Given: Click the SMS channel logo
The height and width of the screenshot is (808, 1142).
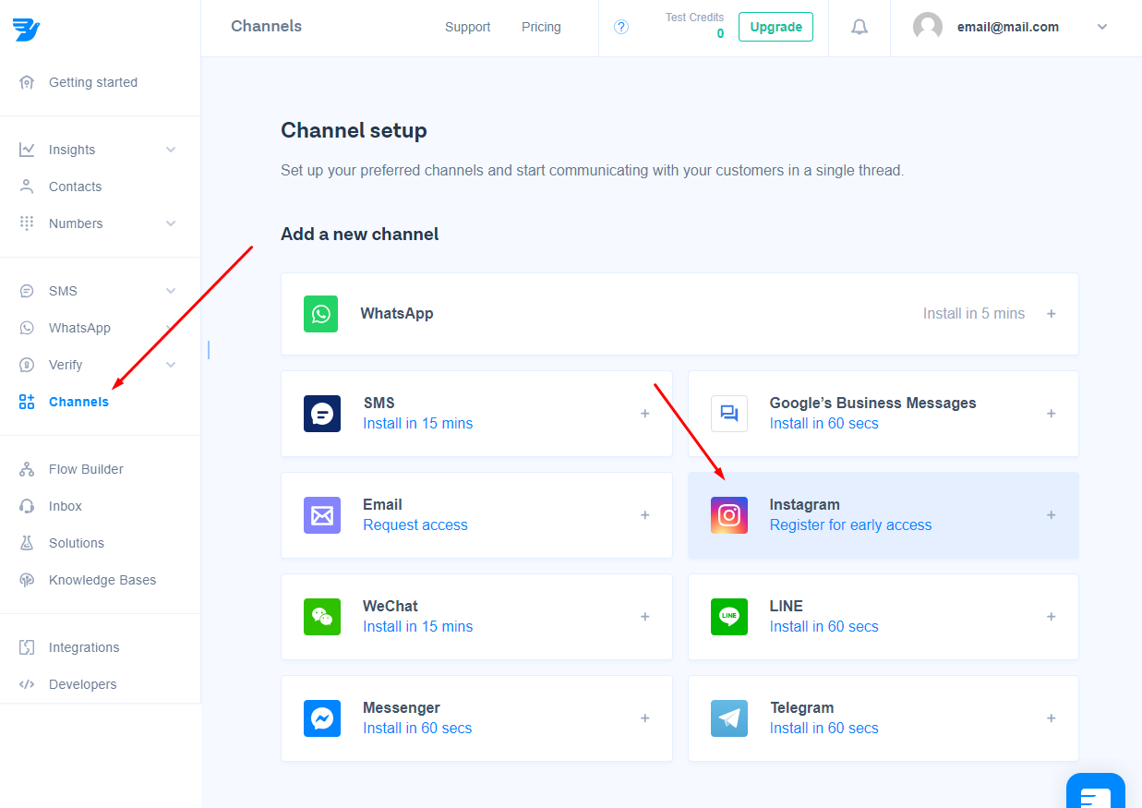Looking at the screenshot, I should (322, 414).
